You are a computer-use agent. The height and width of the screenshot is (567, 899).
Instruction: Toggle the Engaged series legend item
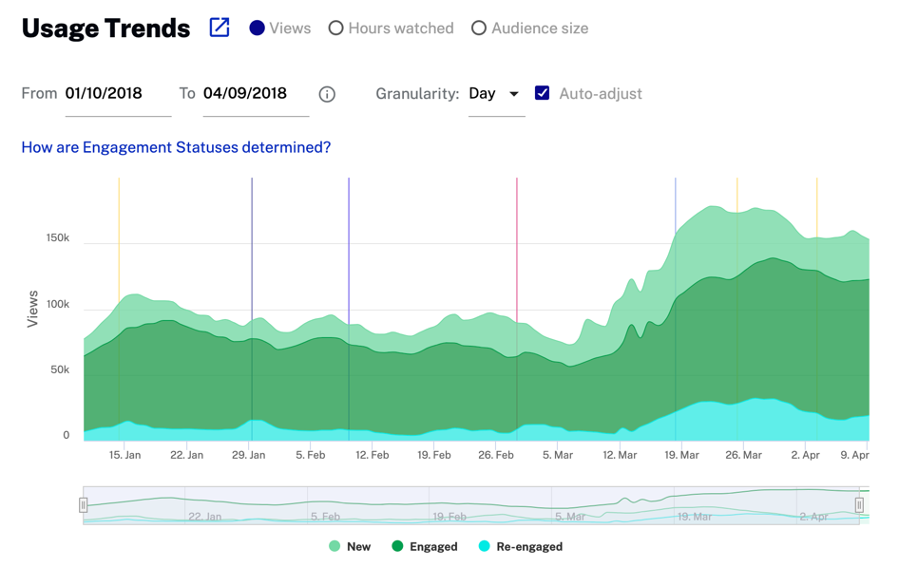(424, 546)
